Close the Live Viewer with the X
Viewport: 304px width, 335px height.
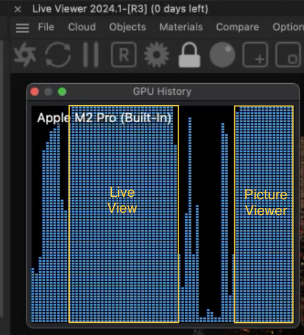click(x=18, y=9)
